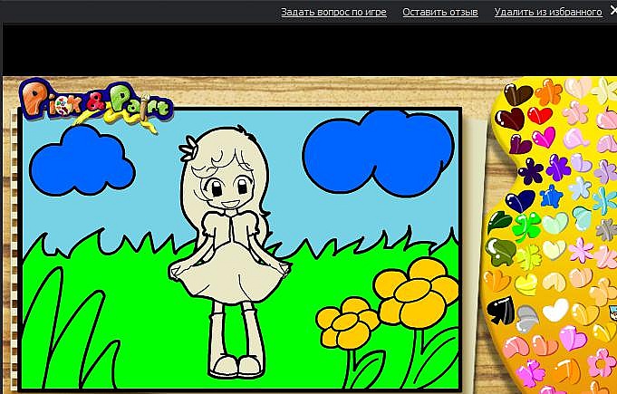Paint the small yellow flower
The width and height of the screenshot is (617, 394).
coord(349,322)
